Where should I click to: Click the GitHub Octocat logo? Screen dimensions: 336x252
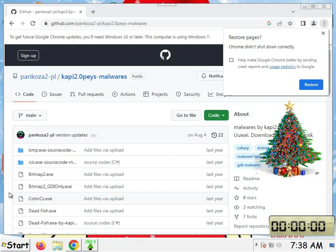[x=165, y=55]
